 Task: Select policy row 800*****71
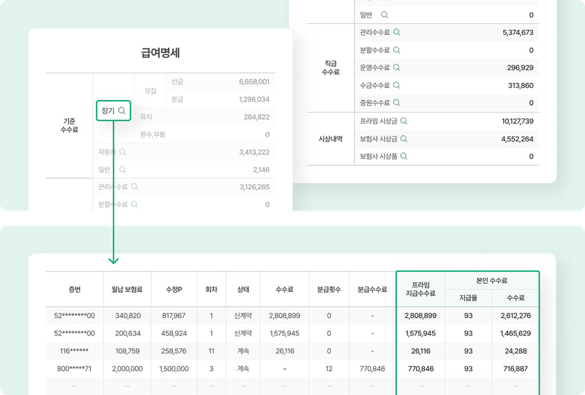coord(75,369)
